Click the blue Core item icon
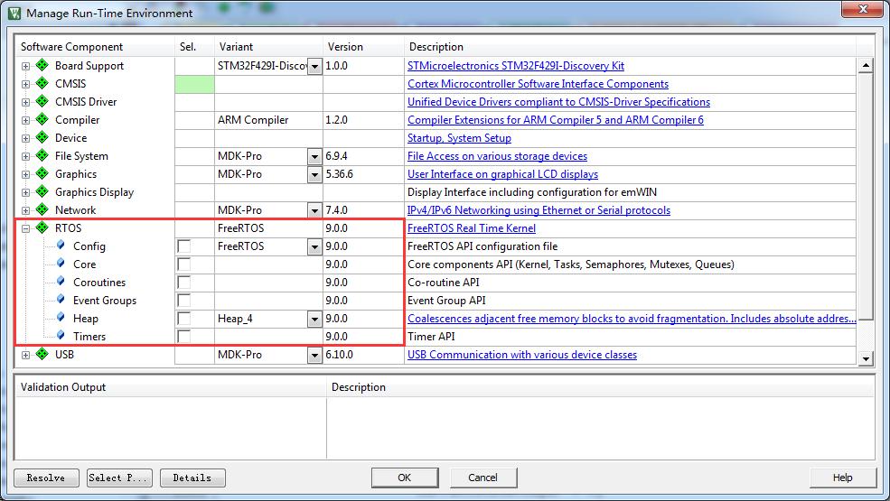 point(61,264)
